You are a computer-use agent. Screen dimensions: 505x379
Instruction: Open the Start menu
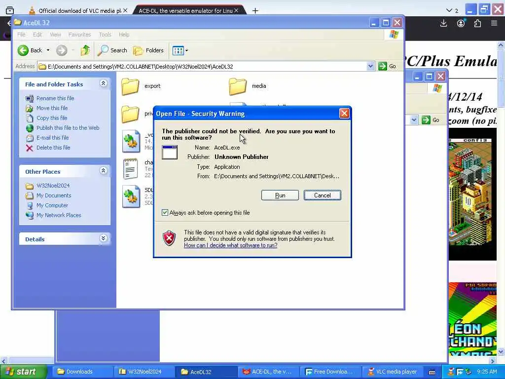coord(23,372)
